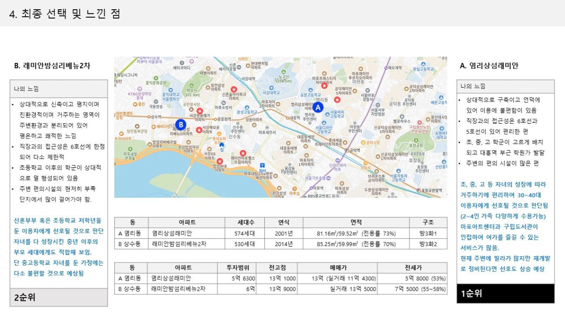This screenshot has width=565, height=317.
Task: Click the 구조 column header
Action: click(428, 222)
